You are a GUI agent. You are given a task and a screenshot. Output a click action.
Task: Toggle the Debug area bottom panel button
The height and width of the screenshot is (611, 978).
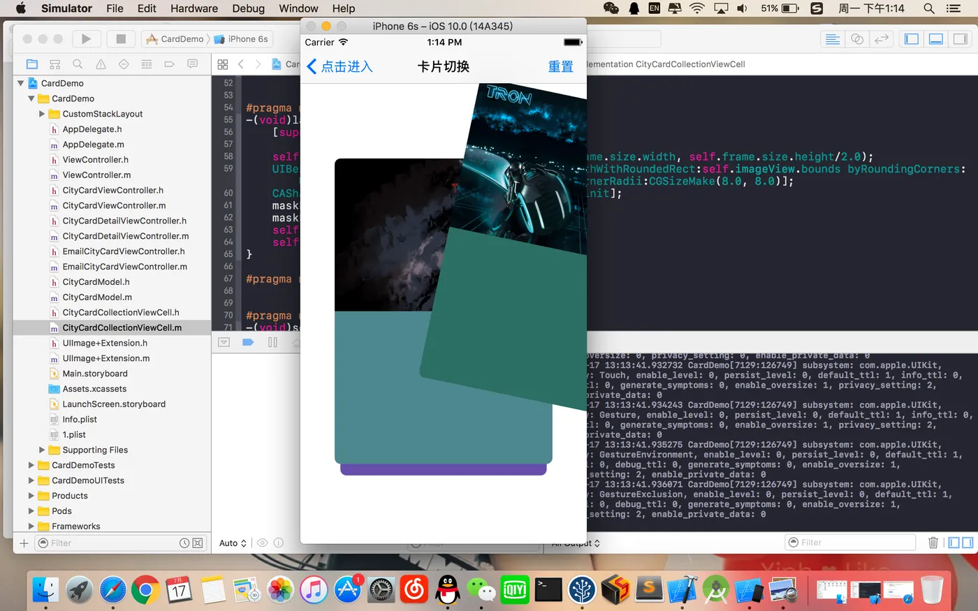point(936,39)
